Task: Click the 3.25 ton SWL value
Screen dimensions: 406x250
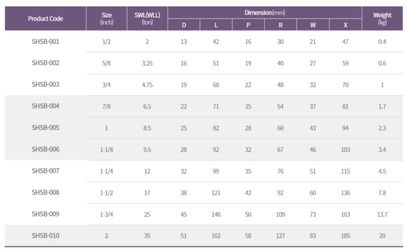Action: click(x=147, y=63)
